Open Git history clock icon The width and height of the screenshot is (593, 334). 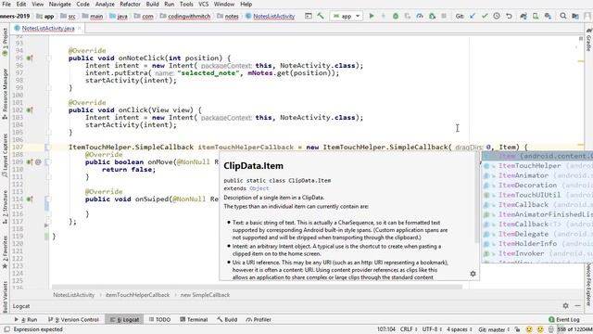tap(497, 16)
